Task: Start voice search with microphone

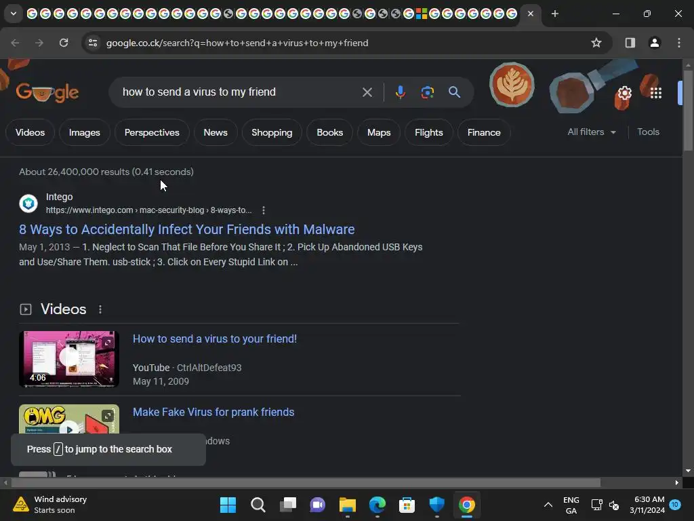Action: (x=400, y=92)
